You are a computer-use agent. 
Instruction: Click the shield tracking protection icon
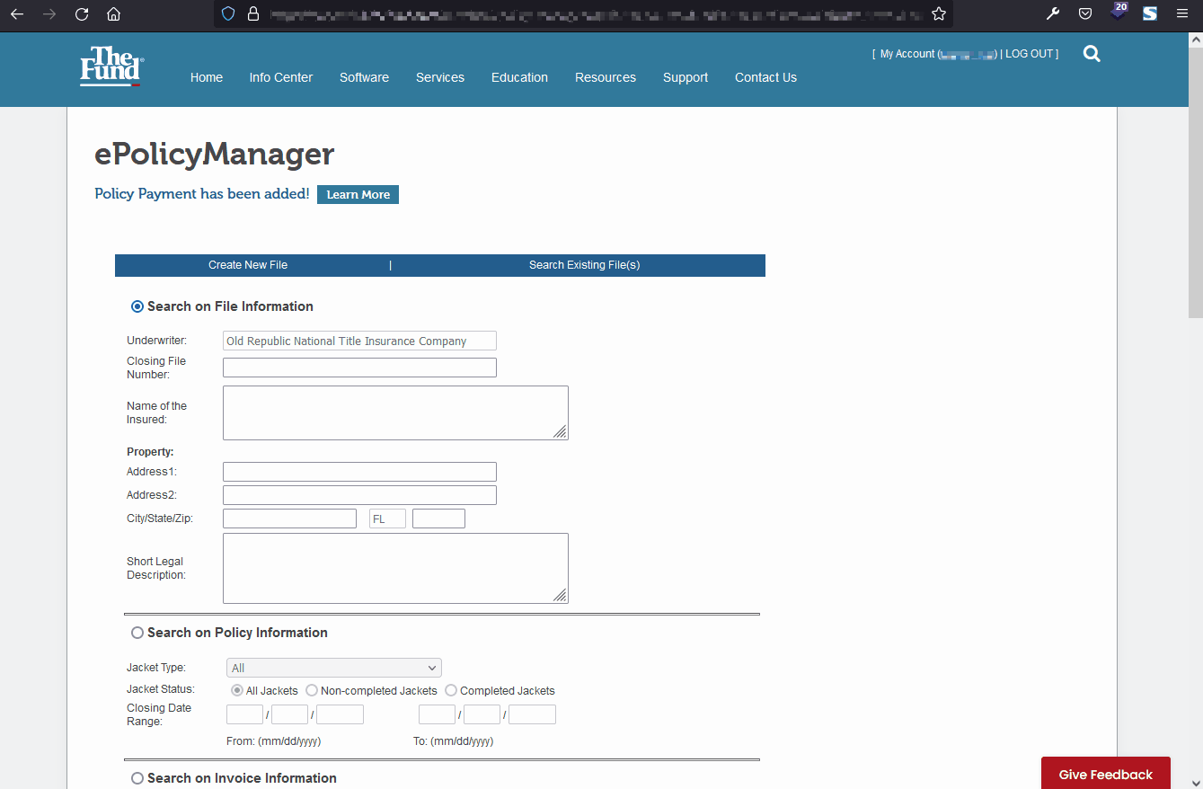(228, 13)
